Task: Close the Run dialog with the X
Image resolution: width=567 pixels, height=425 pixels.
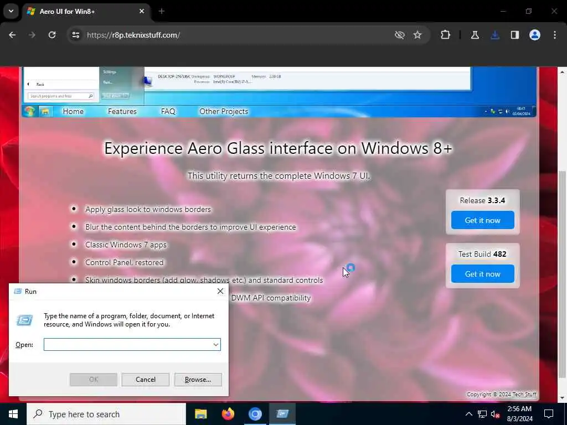Action: (x=220, y=291)
